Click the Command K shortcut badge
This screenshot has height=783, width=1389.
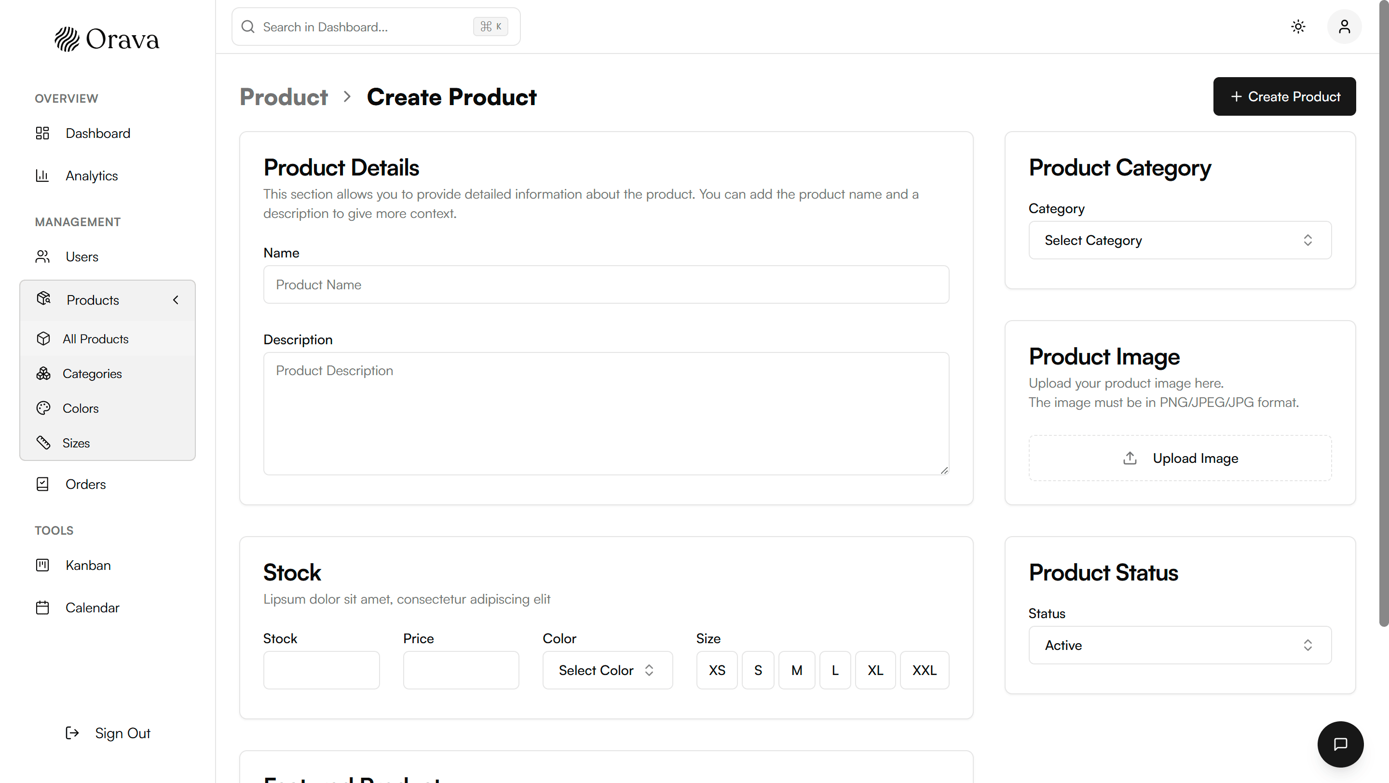coord(490,27)
